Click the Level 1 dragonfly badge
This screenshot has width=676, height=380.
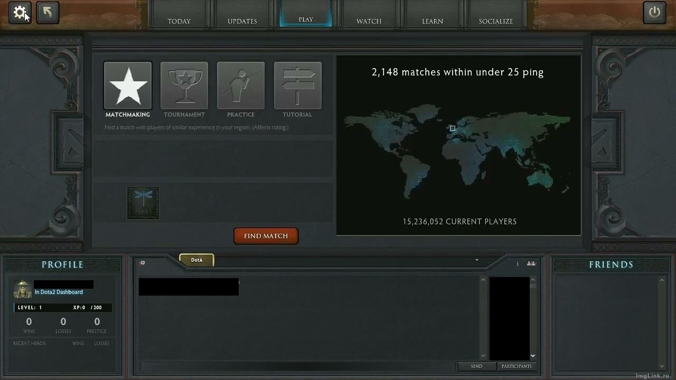[143, 202]
